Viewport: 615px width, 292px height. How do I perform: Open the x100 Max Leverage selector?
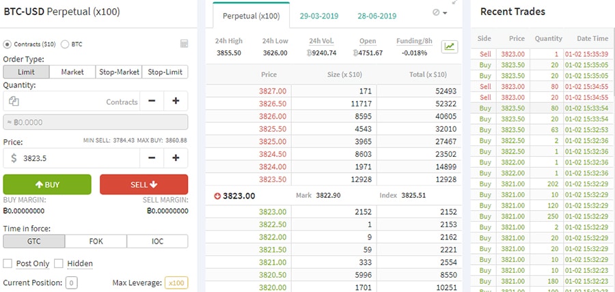point(176,282)
